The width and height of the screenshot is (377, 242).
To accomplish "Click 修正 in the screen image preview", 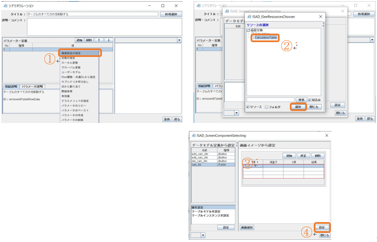I will point(303,155).
